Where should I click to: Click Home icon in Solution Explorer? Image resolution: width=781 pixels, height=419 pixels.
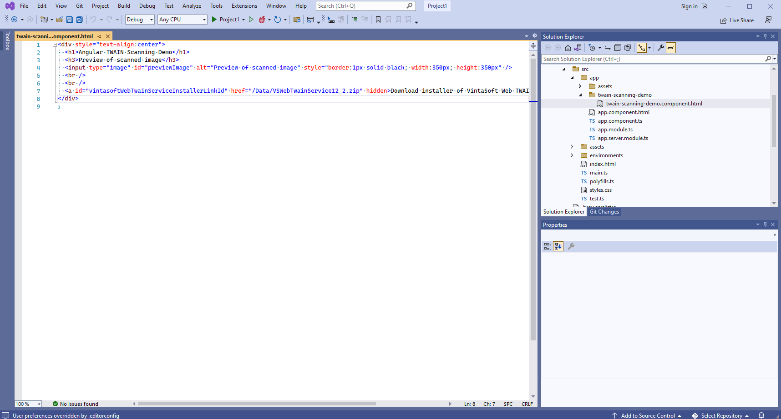(568, 48)
